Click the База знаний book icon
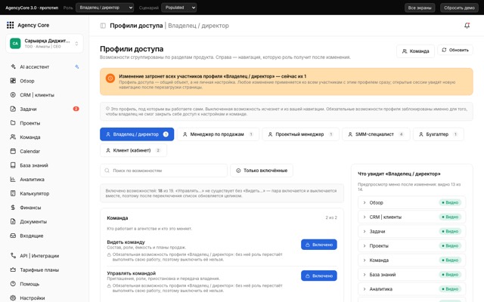The image size is (484, 302). click(13, 165)
